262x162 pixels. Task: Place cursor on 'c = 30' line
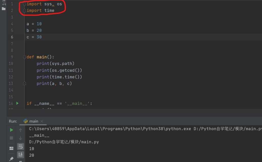34,37
